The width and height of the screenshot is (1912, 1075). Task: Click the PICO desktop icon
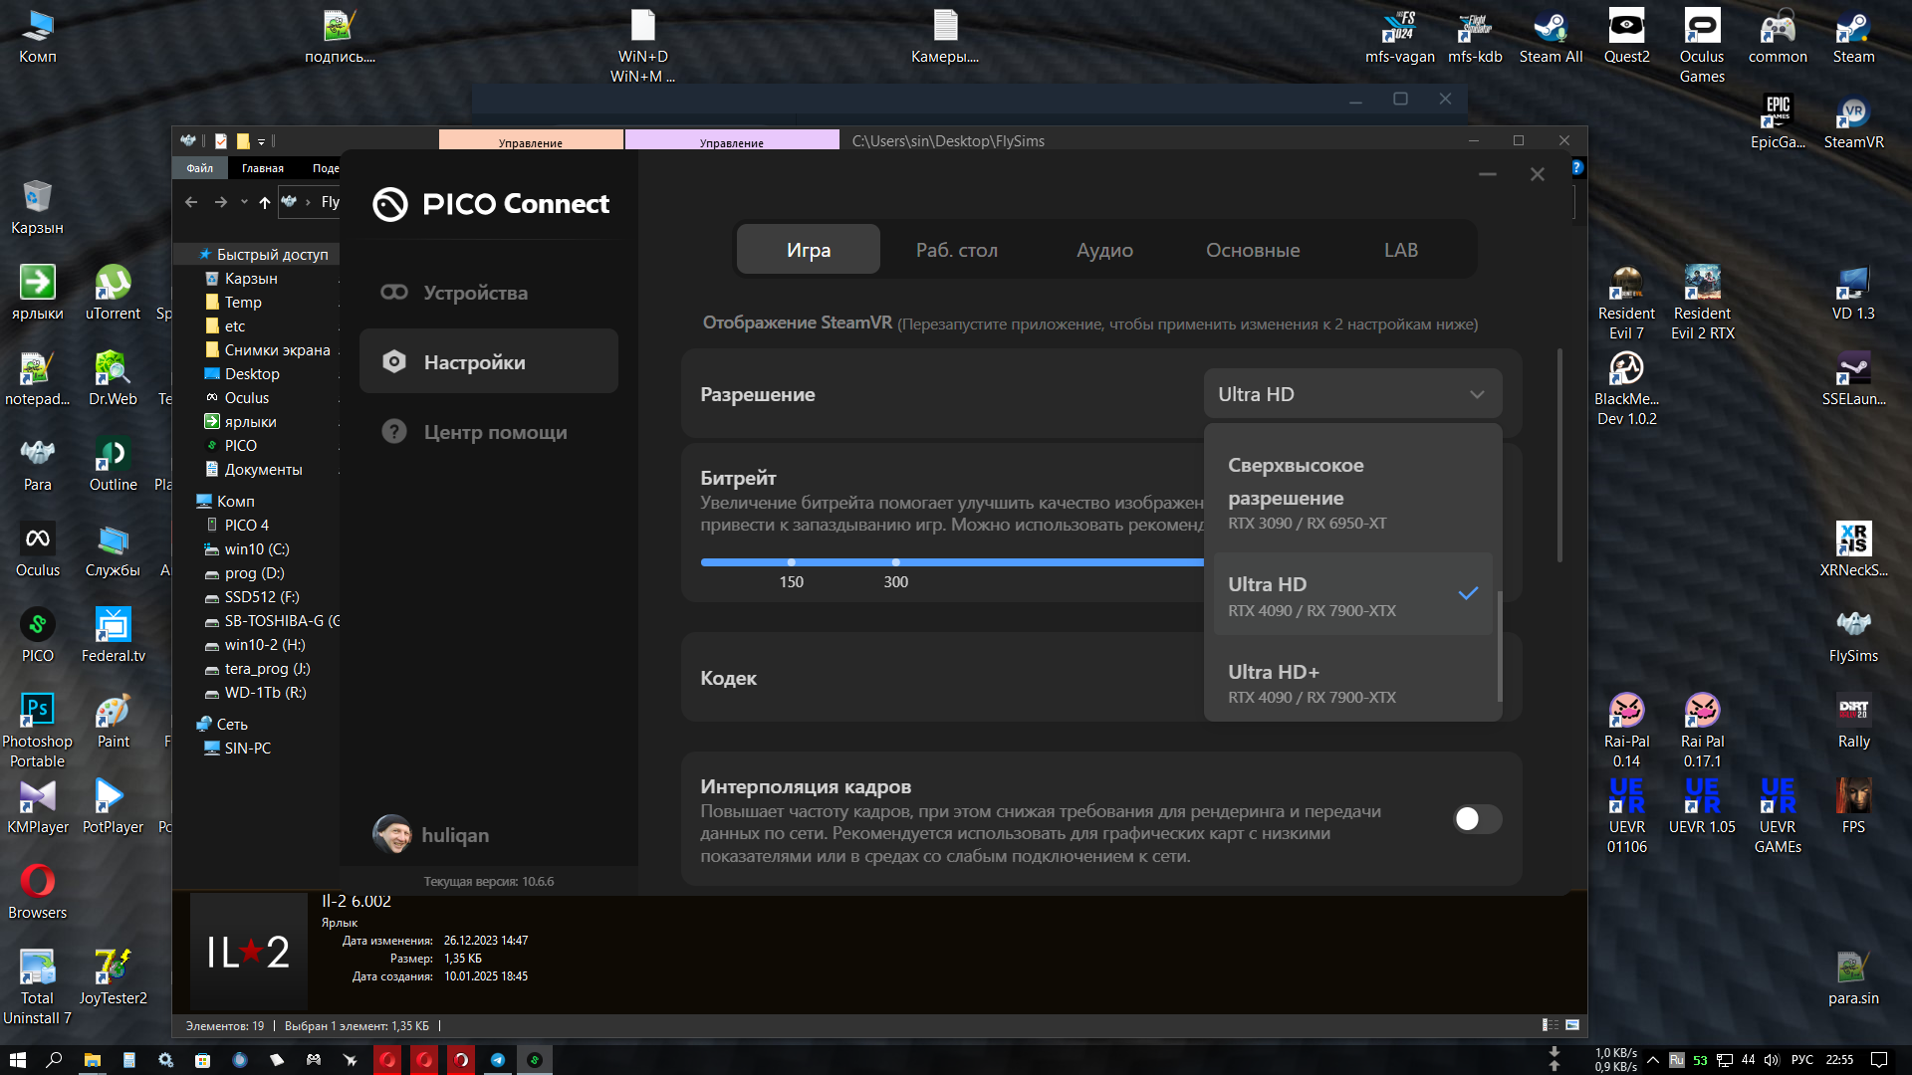click(38, 637)
